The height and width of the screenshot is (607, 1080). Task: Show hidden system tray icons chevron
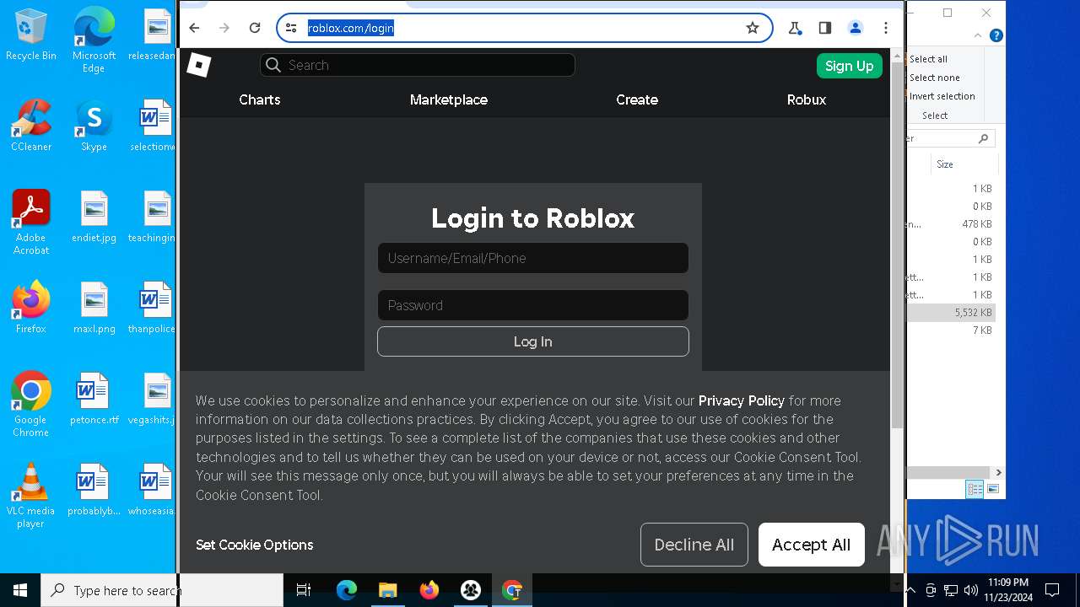[x=911, y=590]
